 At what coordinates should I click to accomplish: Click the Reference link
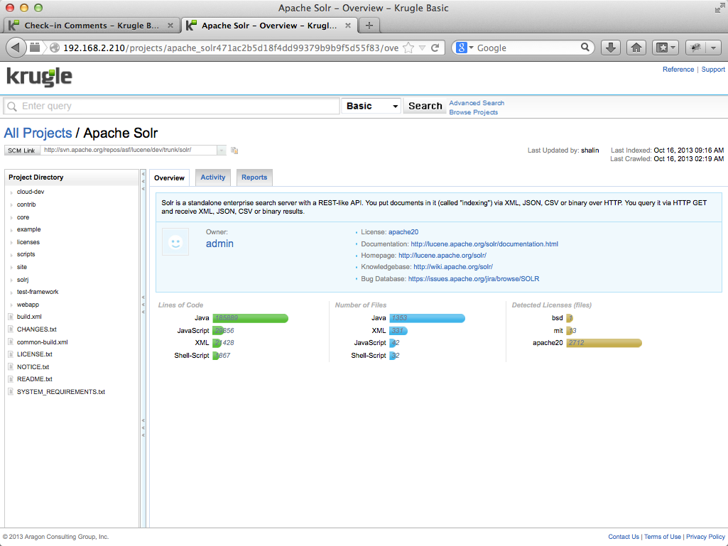coord(678,70)
